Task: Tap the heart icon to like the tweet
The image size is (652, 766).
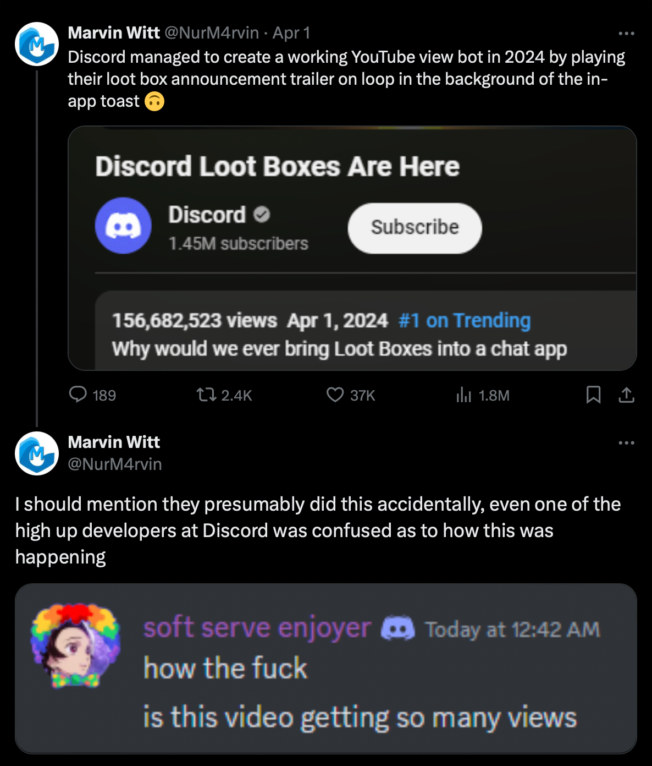Action: pyautogui.click(x=336, y=394)
